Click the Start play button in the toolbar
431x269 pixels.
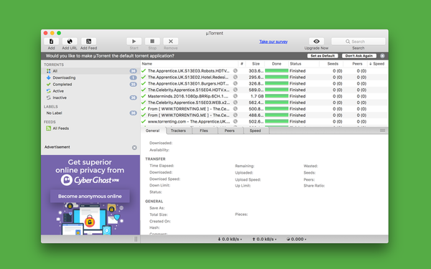pyautogui.click(x=134, y=41)
